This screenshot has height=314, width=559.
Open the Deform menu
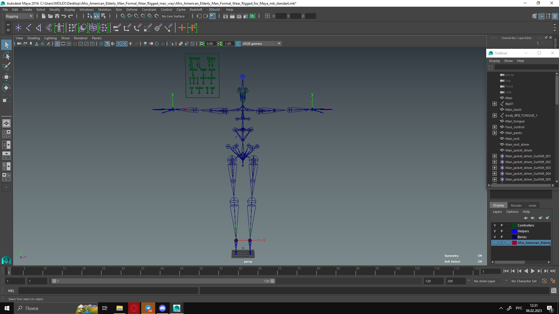tap(132, 10)
